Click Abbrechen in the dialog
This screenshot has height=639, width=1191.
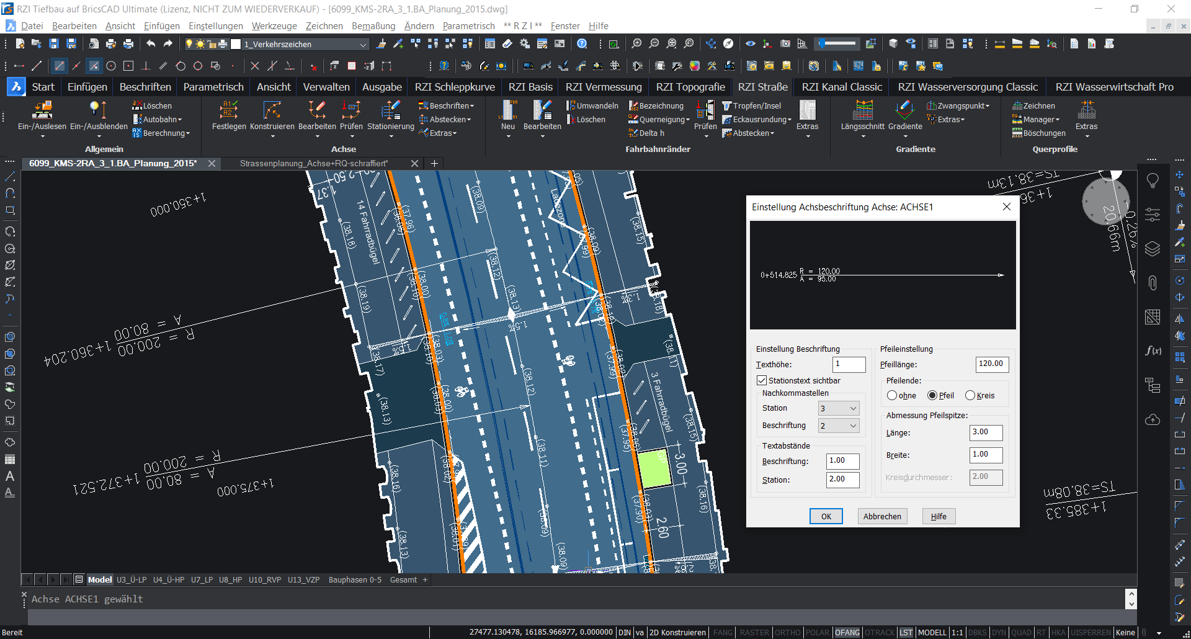pos(882,516)
